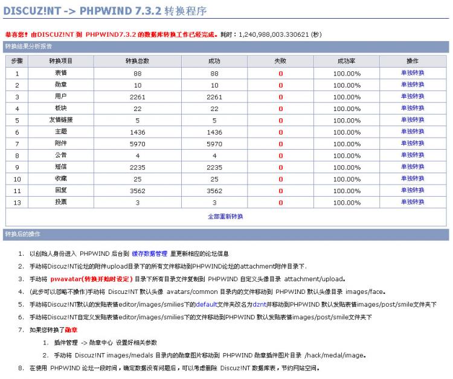Click the 全部重新转换 link
Screen dimensions: 453x379
click(x=225, y=217)
